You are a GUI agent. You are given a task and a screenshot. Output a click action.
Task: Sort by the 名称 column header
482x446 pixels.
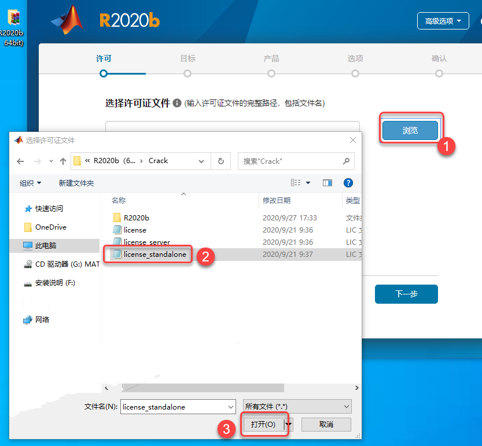pyautogui.click(x=119, y=200)
